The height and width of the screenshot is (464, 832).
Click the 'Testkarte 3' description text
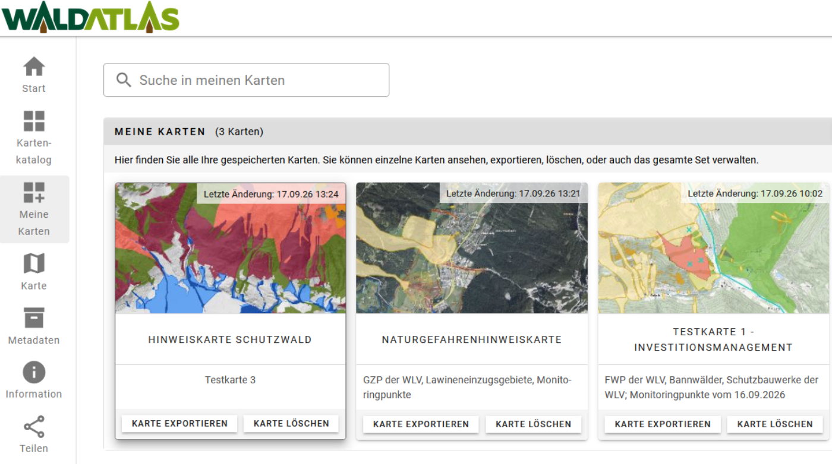[230, 380]
